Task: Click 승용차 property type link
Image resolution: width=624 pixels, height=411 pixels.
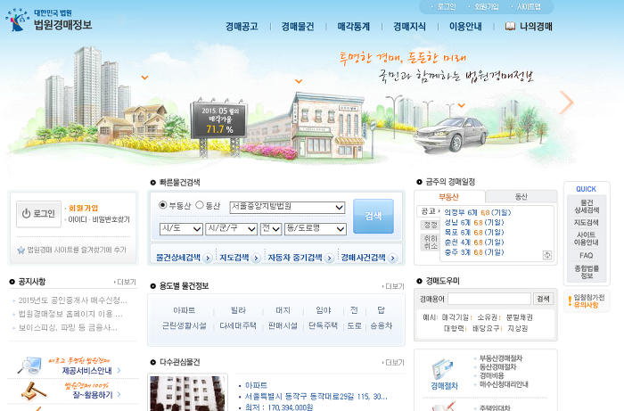Action: pos(382,325)
